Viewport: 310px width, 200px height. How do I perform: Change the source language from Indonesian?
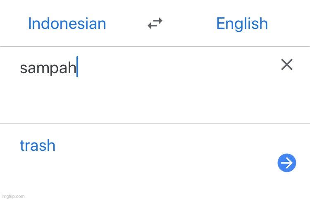67,24
